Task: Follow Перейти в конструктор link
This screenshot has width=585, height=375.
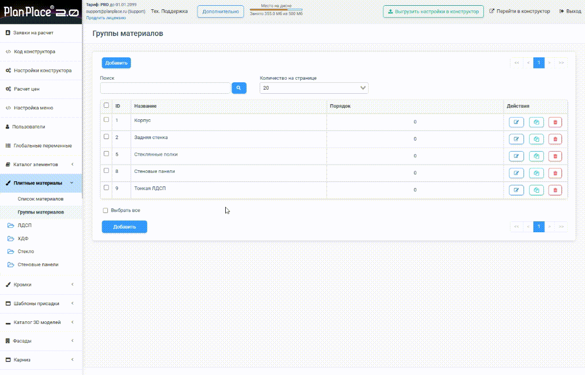Action: coord(520,11)
